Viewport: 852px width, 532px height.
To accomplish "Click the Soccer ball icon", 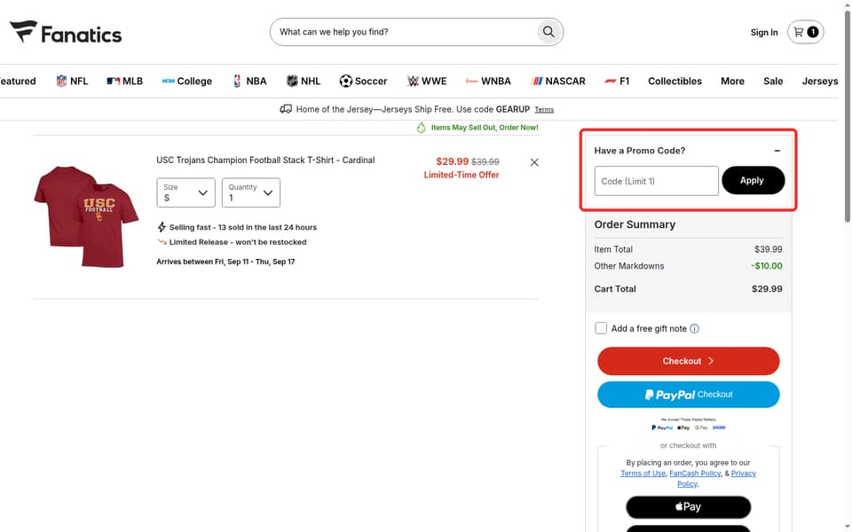I will pos(345,81).
